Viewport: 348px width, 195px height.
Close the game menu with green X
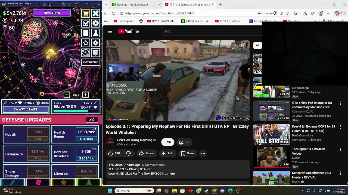pyautogui.click(x=95, y=13)
